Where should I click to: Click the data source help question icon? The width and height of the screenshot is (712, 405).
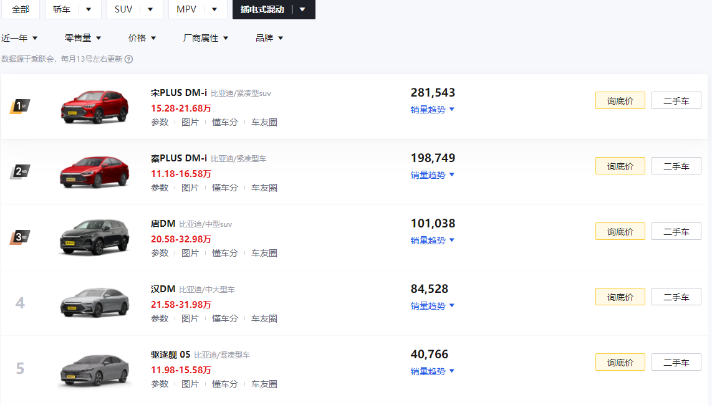pos(129,59)
